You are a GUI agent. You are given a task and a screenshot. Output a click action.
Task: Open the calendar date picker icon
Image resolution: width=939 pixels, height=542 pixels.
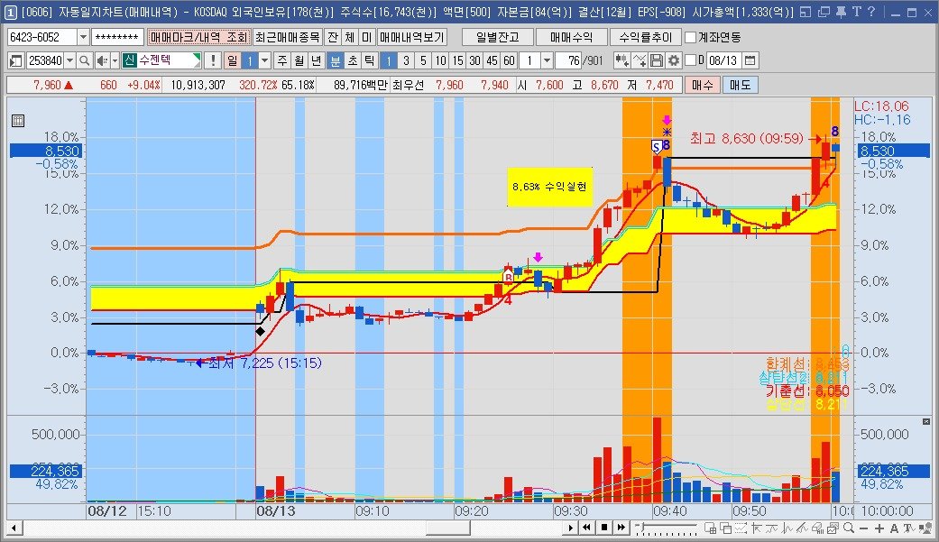click(750, 60)
